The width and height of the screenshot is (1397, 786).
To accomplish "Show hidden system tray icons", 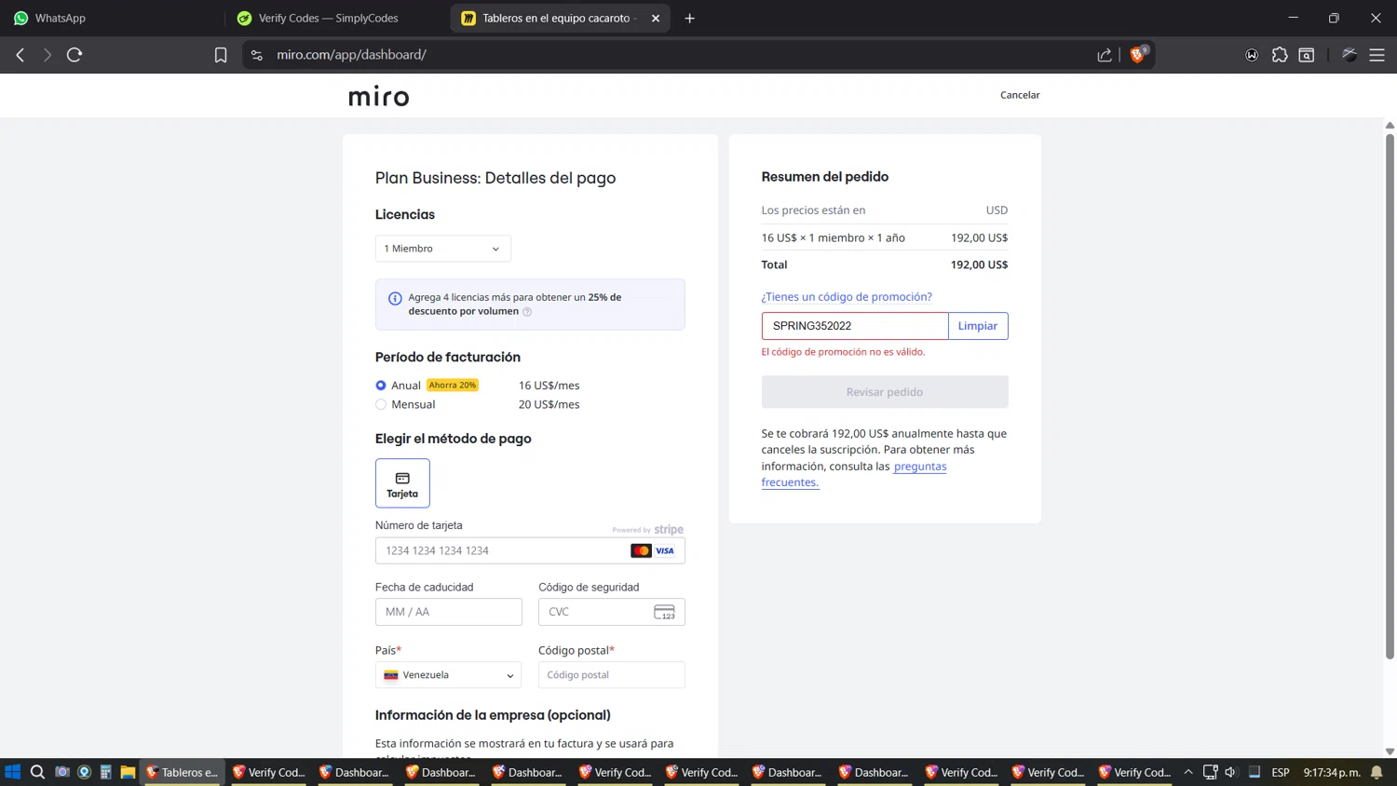I will point(1188,772).
